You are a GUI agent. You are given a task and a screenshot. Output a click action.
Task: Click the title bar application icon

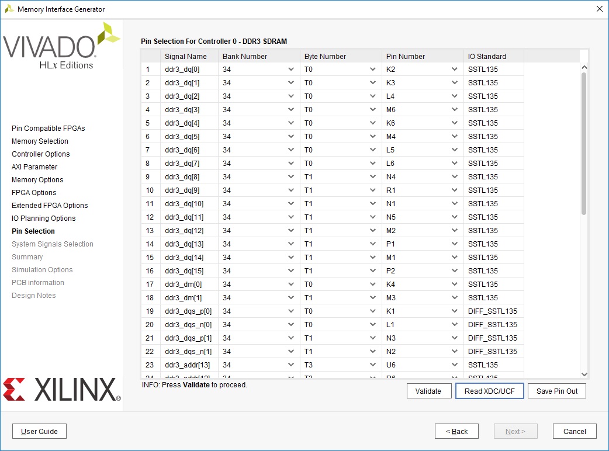point(9,9)
